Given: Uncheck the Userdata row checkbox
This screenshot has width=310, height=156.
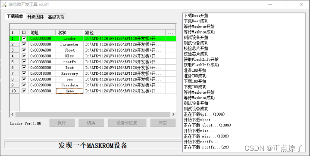Looking at the screenshot, I should coord(24,85).
